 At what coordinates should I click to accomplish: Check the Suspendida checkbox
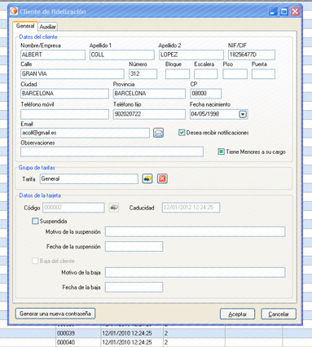pyautogui.click(x=35, y=221)
